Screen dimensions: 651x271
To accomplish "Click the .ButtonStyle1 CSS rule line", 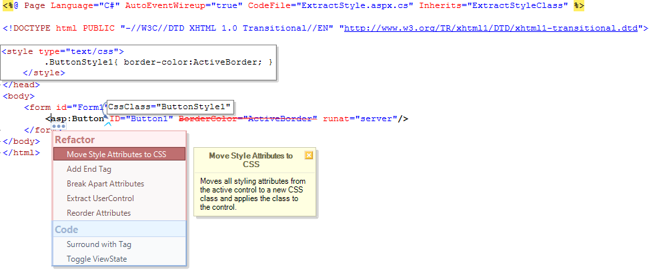I will [158, 62].
